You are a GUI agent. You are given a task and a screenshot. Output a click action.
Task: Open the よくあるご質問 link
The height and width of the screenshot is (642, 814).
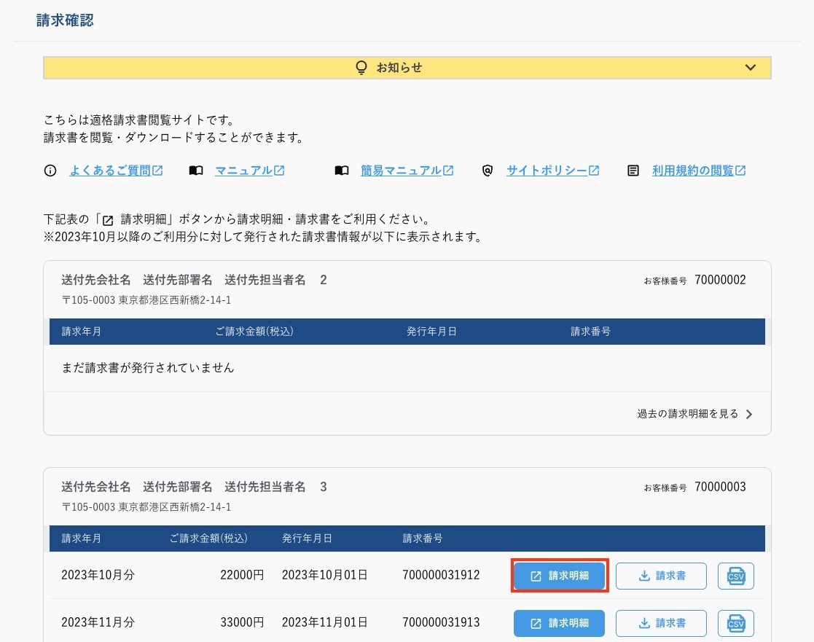pos(116,171)
